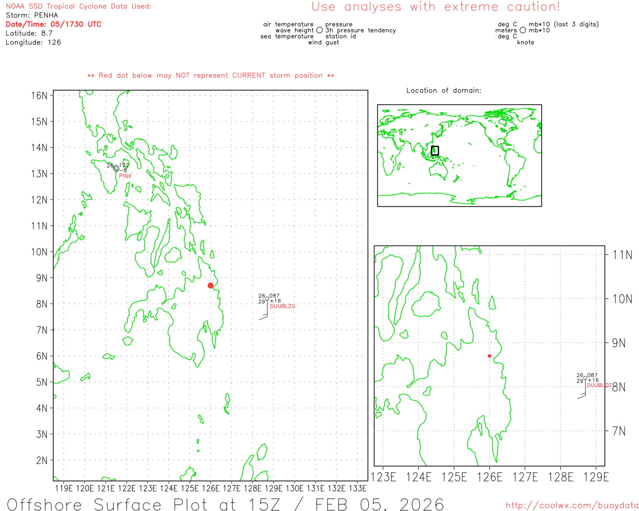
Task: Click the Offshore Surface Plot title text
Action: pyautogui.click(x=225, y=504)
